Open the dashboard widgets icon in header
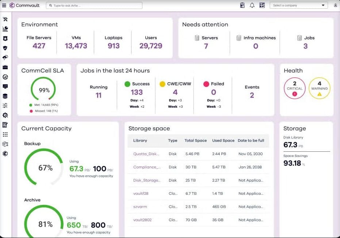Viewport: 340px width, 238px height. [x=262, y=5]
